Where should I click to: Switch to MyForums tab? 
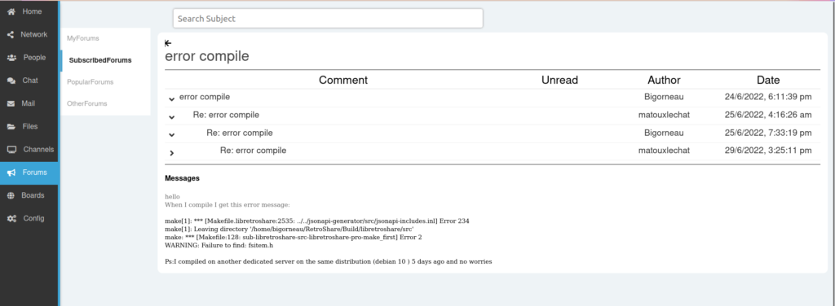point(83,38)
